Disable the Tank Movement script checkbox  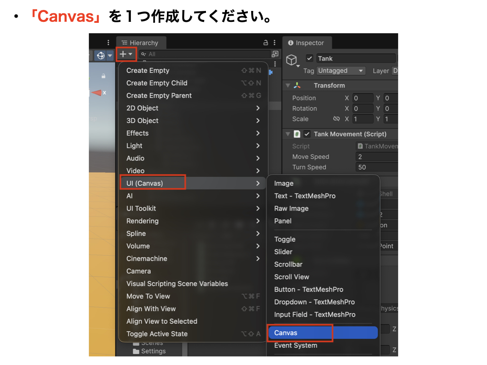307,134
